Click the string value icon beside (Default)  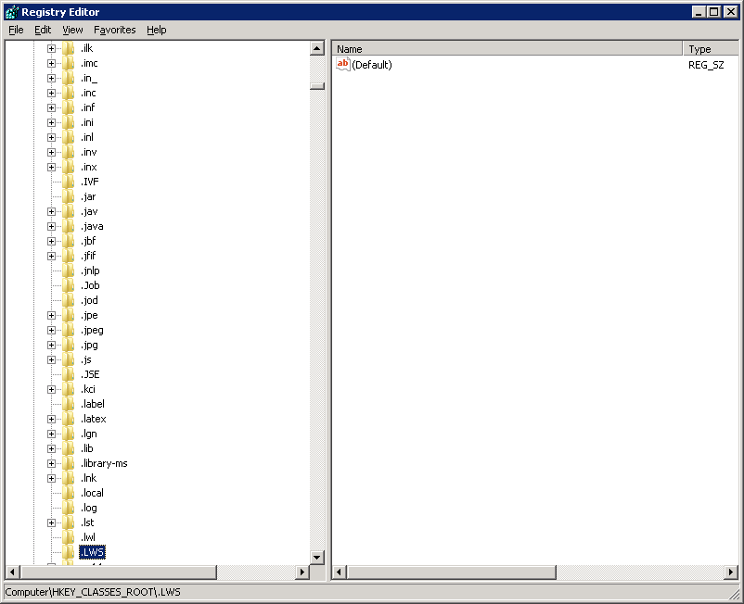(x=342, y=64)
